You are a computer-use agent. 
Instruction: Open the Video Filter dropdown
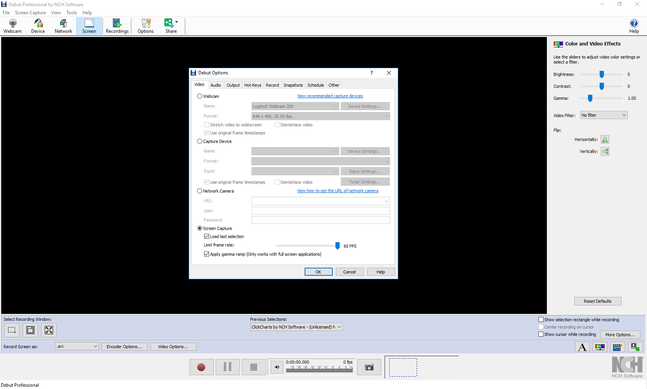603,115
